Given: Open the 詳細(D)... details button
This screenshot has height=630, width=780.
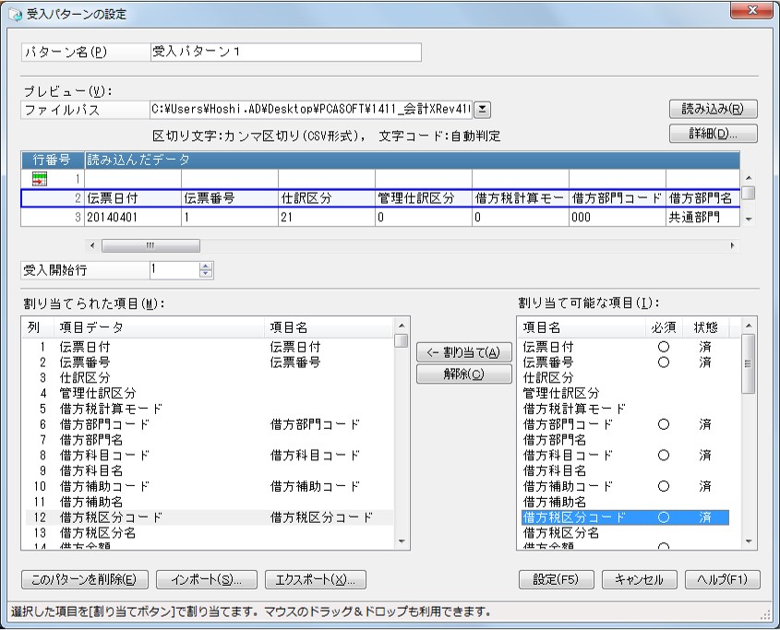Looking at the screenshot, I should click(713, 134).
